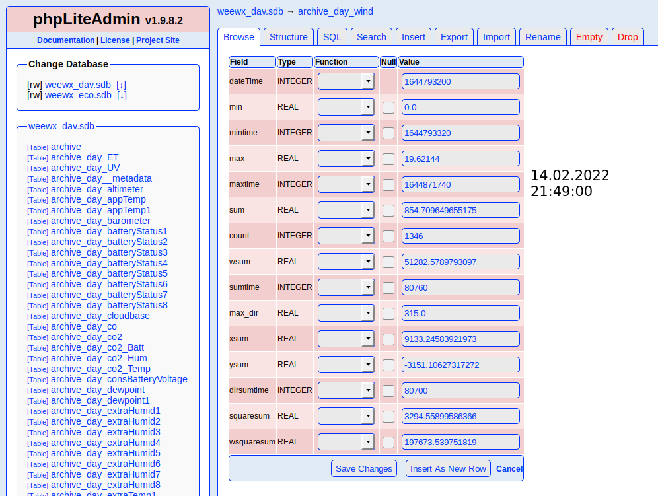
Task: Select the Search tab
Action: click(371, 37)
